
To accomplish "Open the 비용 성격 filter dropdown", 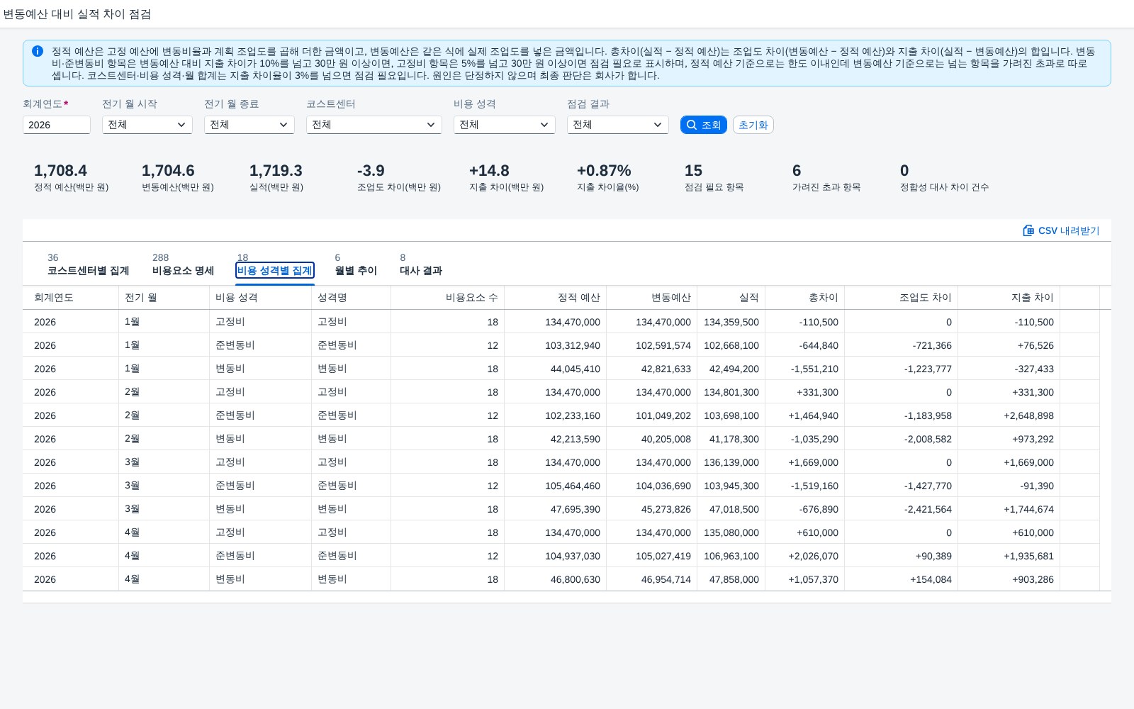I will [x=505, y=125].
